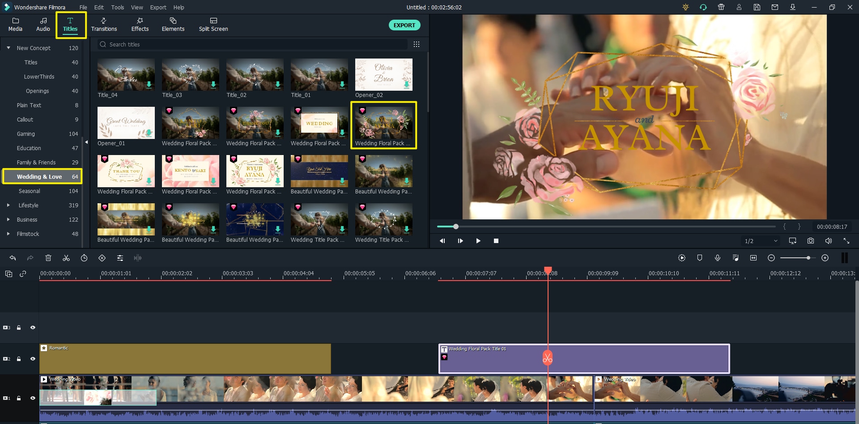
Task: Redo the last undone edit
Action: point(30,258)
